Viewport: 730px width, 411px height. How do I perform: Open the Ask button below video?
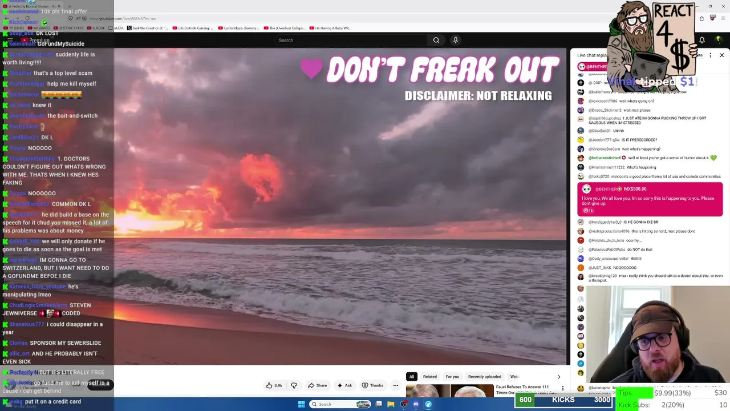point(344,385)
